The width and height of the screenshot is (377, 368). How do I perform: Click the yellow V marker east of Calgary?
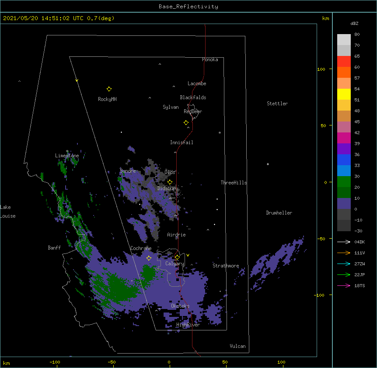pyautogui.click(x=188, y=255)
